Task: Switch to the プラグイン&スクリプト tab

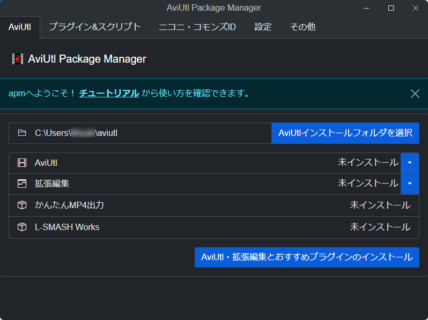Action: [x=95, y=27]
